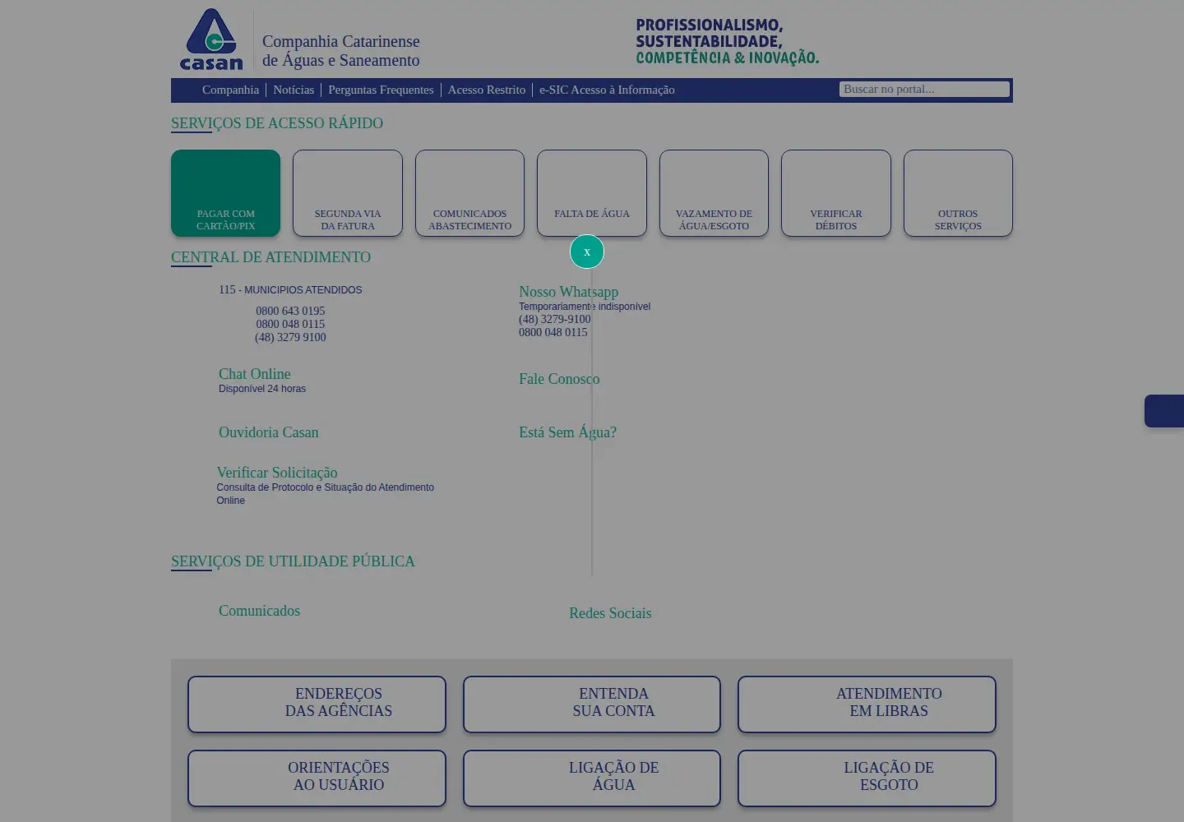Go to the Notícias menu item
This screenshot has height=822, width=1184.
(x=294, y=90)
